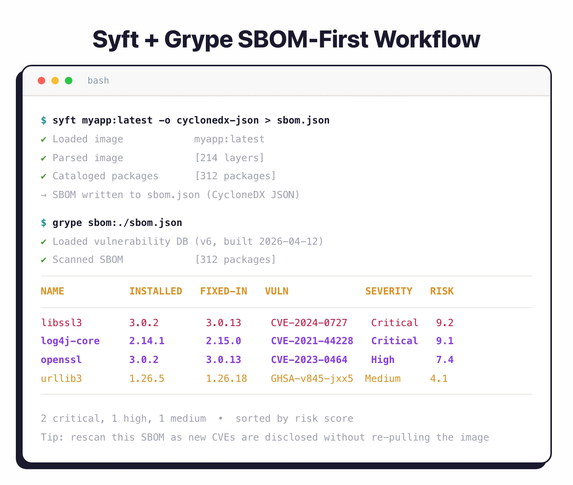The height and width of the screenshot is (485, 573).
Task: Click the green traffic light icon
Action: [69, 80]
